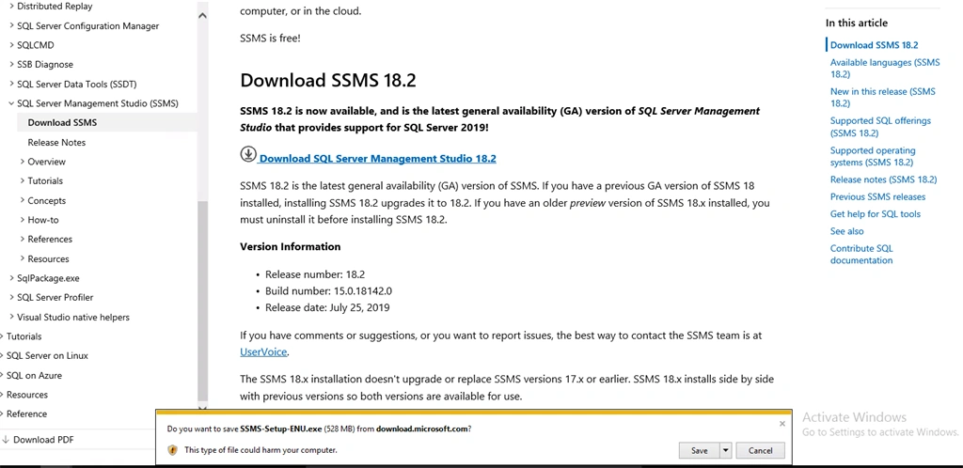
Task: Jump to Previous SSMS releases
Action: (877, 197)
